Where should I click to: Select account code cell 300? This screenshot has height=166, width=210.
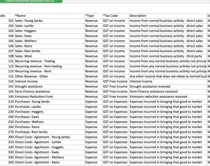point(7,137)
